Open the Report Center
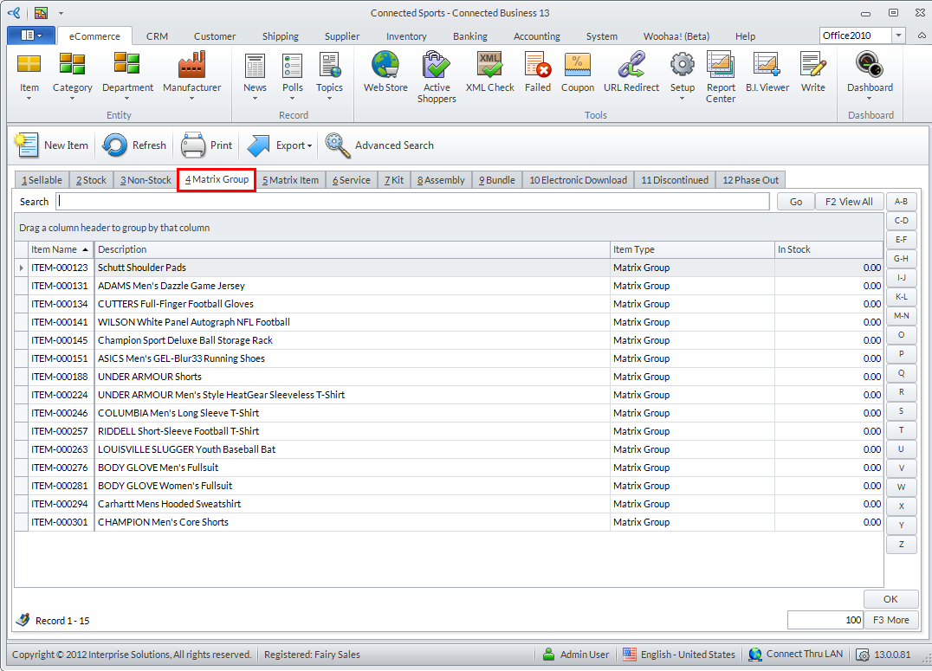This screenshot has width=932, height=671. coord(721,76)
